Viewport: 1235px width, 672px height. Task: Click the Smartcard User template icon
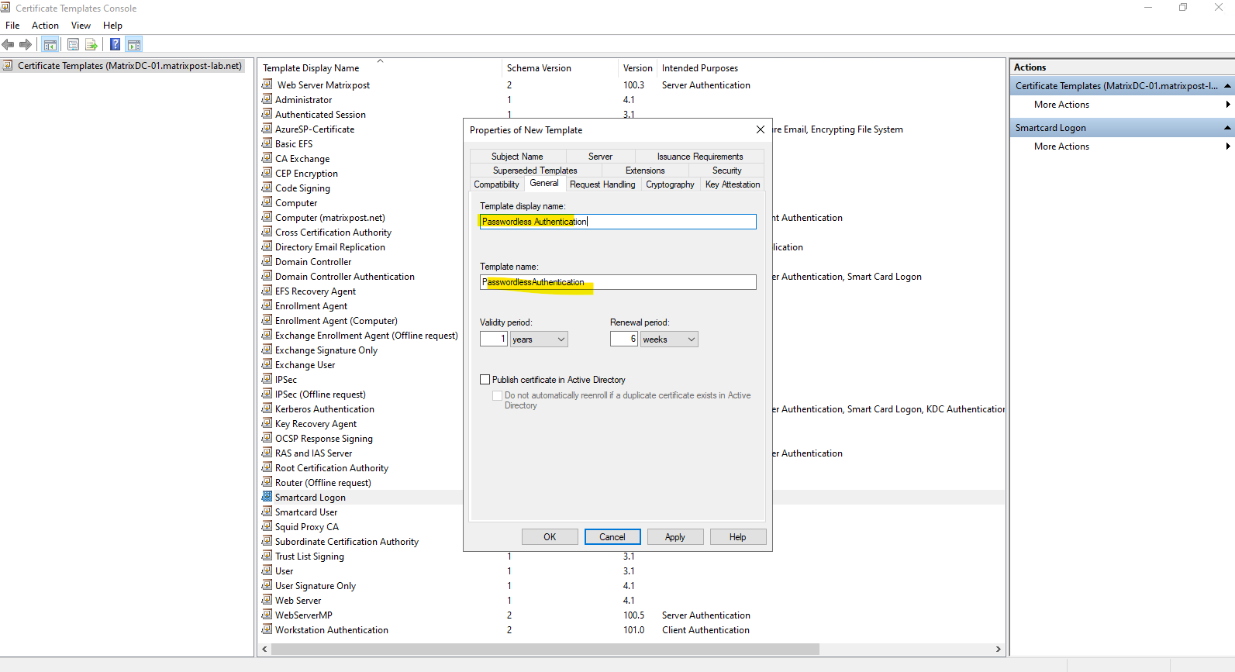[x=267, y=512]
